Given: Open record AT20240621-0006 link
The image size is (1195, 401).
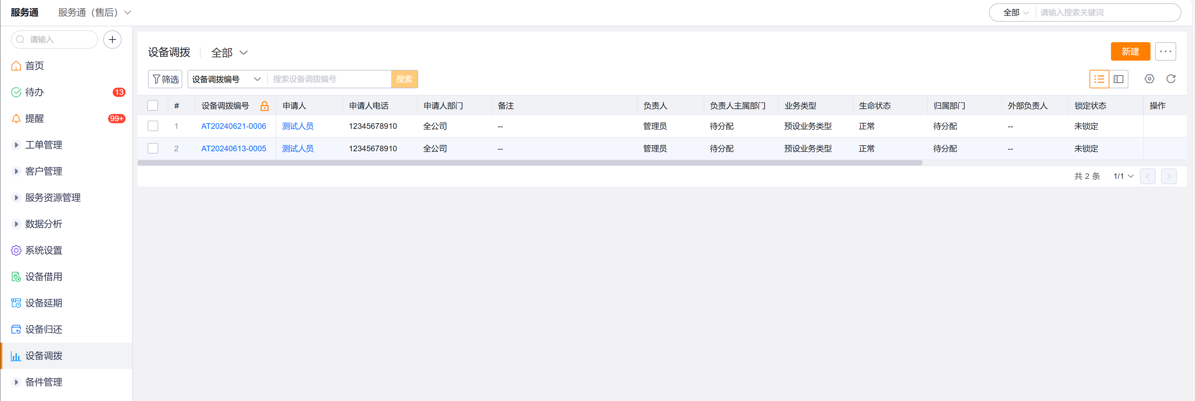Looking at the screenshot, I should point(233,126).
